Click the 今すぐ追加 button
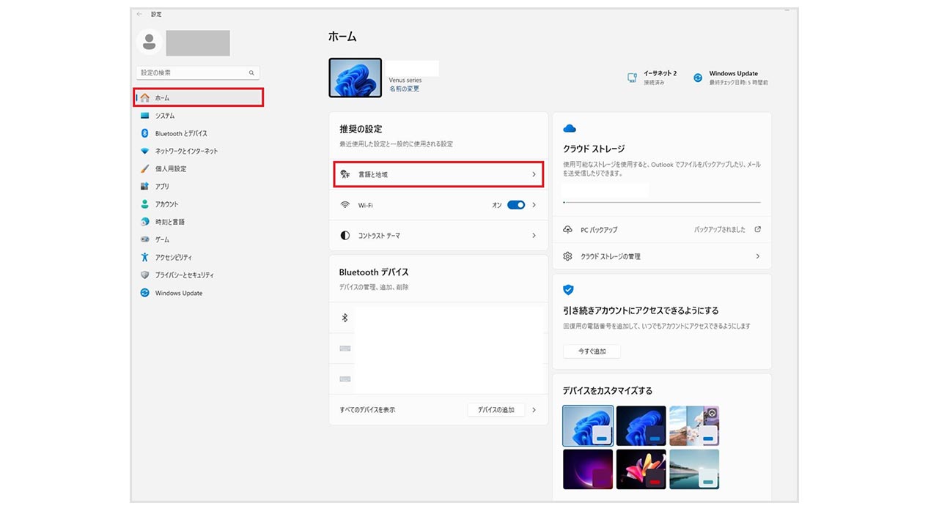928x511 pixels. (592, 351)
